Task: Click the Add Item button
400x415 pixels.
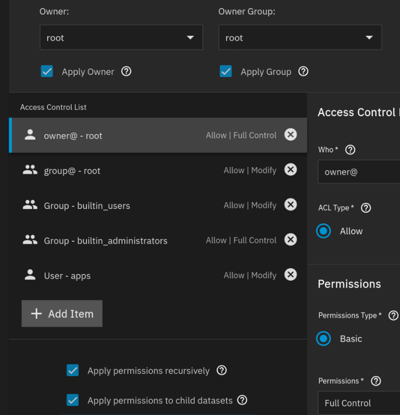Action: click(62, 314)
